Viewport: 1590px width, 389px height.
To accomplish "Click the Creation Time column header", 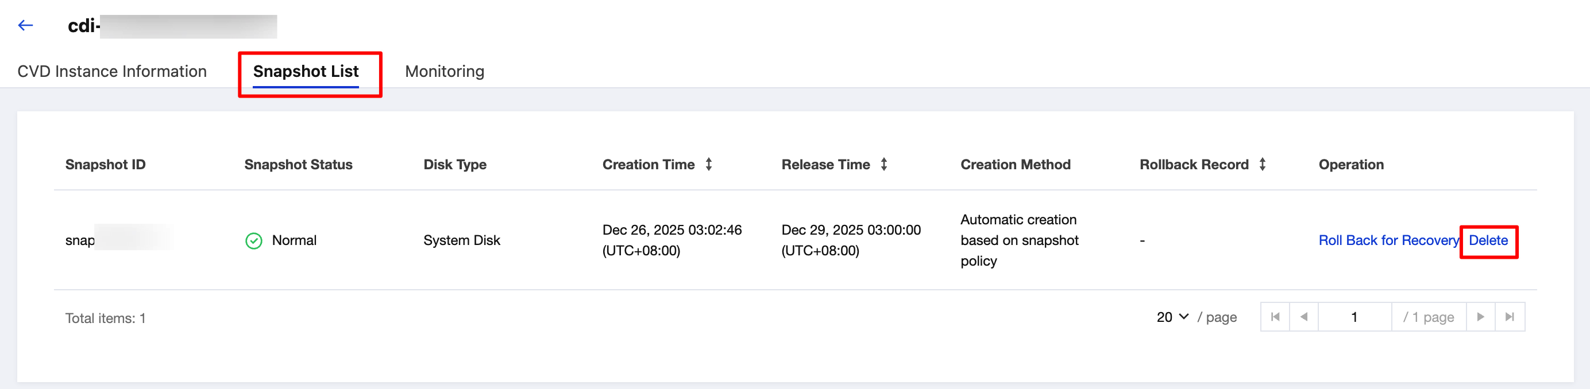I will pos(648,165).
